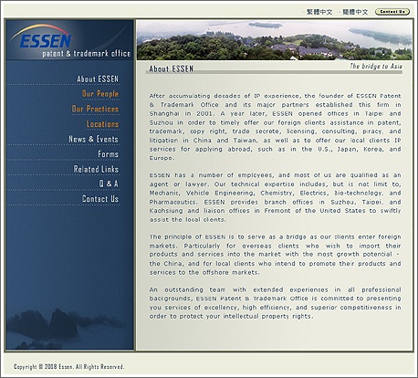Switch to Traditional Chinese language
Viewport: 418px width, 378px height.
[x=319, y=12]
